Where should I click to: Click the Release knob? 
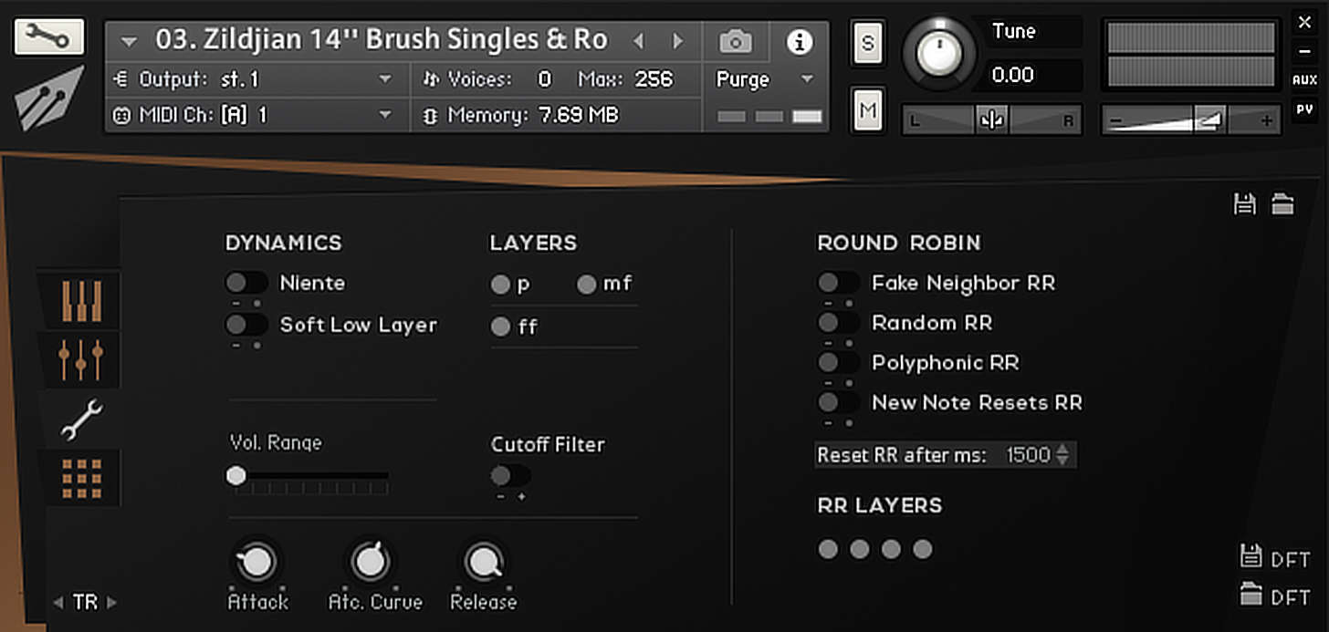(x=483, y=562)
